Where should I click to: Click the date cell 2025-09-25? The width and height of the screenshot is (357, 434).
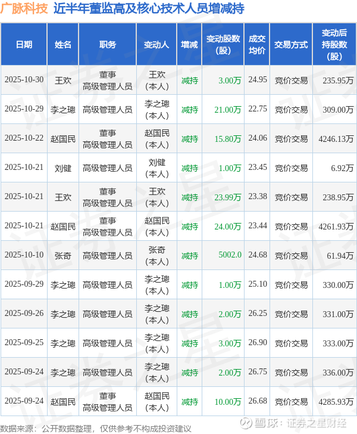pos(24,343)
